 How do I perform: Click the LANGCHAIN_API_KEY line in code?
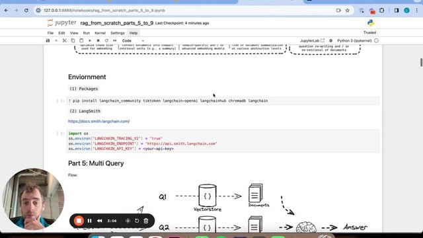tap(121, 149)
